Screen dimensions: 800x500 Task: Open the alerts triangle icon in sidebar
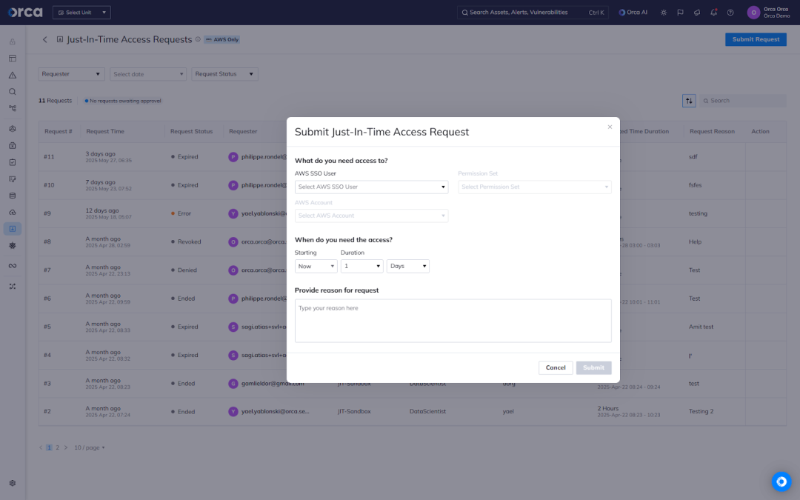tap(13, 75)
